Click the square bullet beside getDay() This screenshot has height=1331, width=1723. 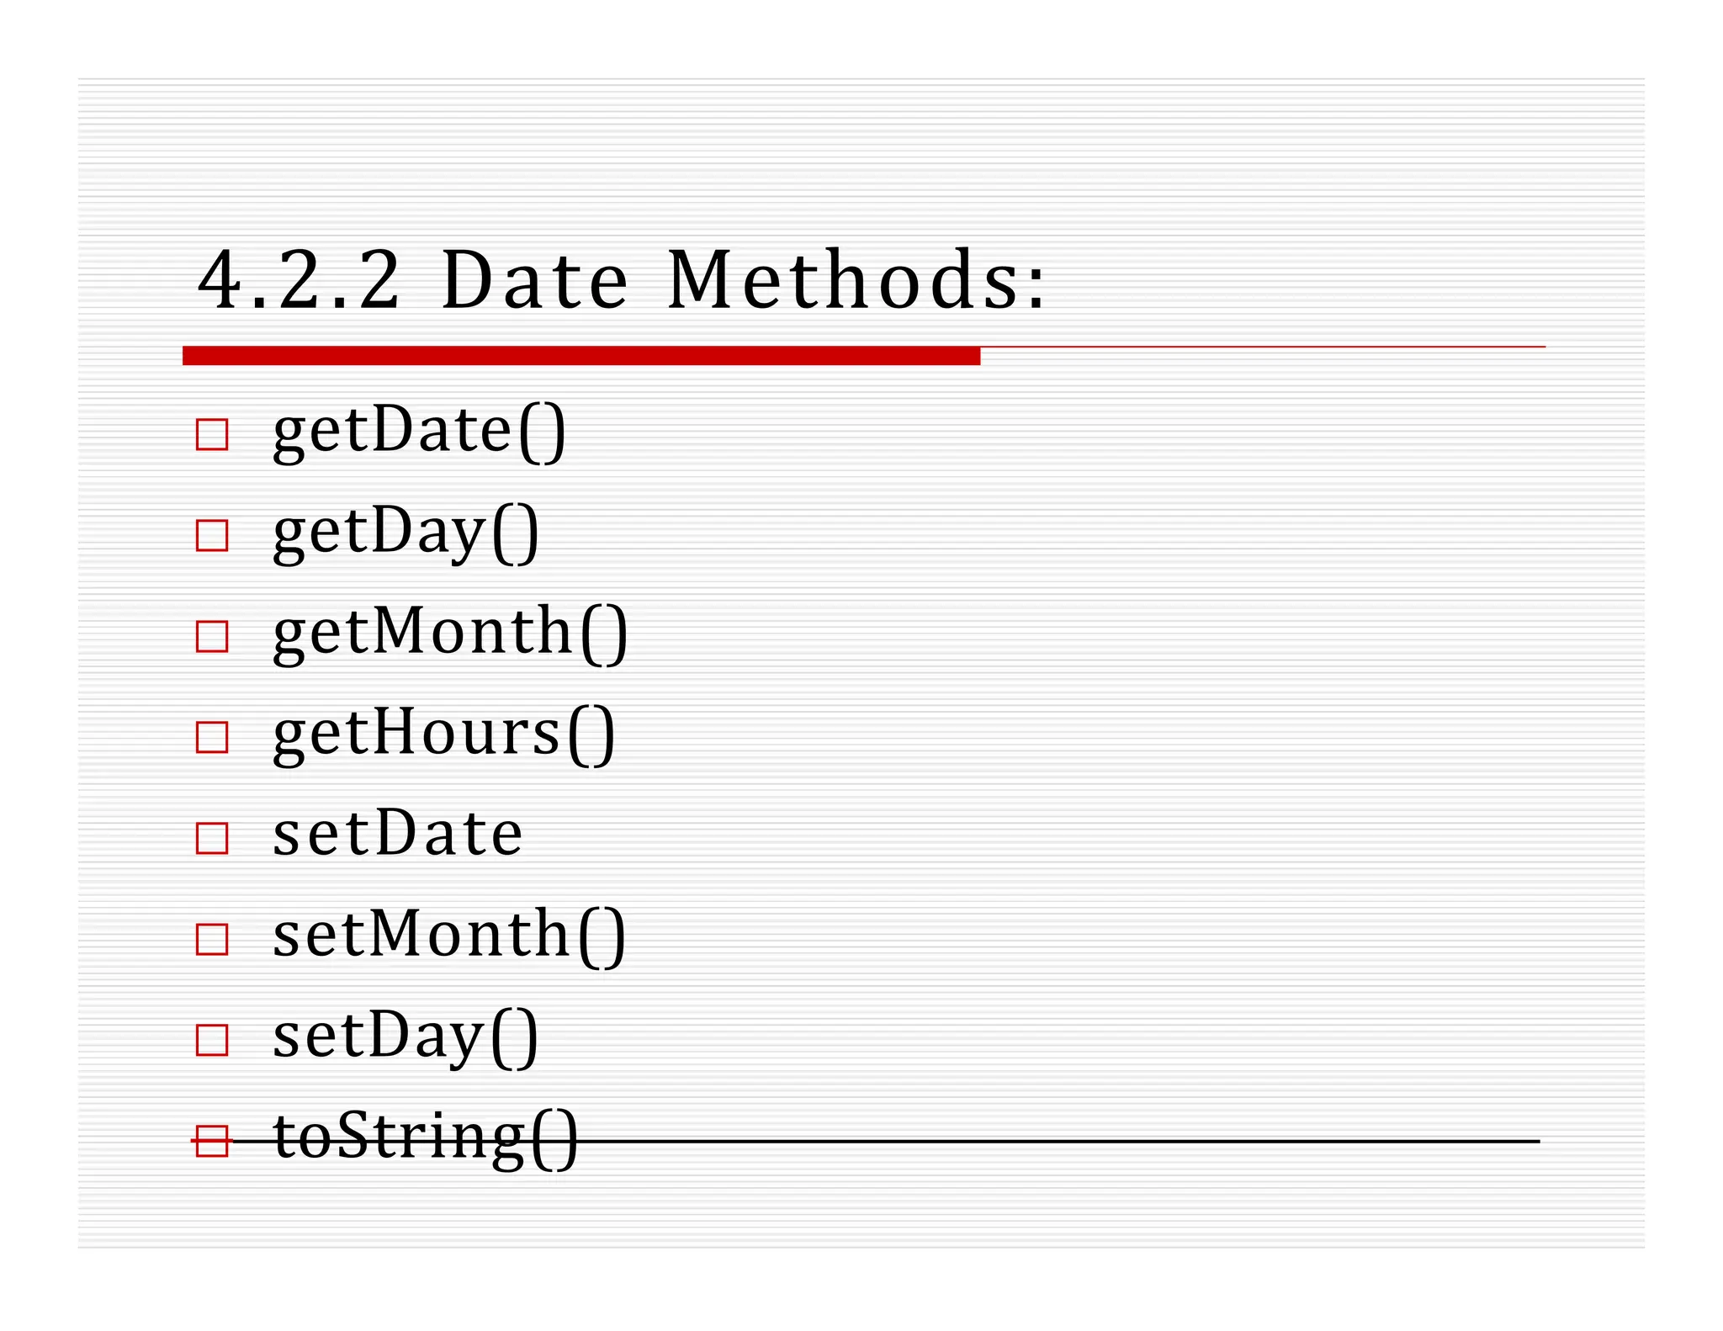(211, 536)
